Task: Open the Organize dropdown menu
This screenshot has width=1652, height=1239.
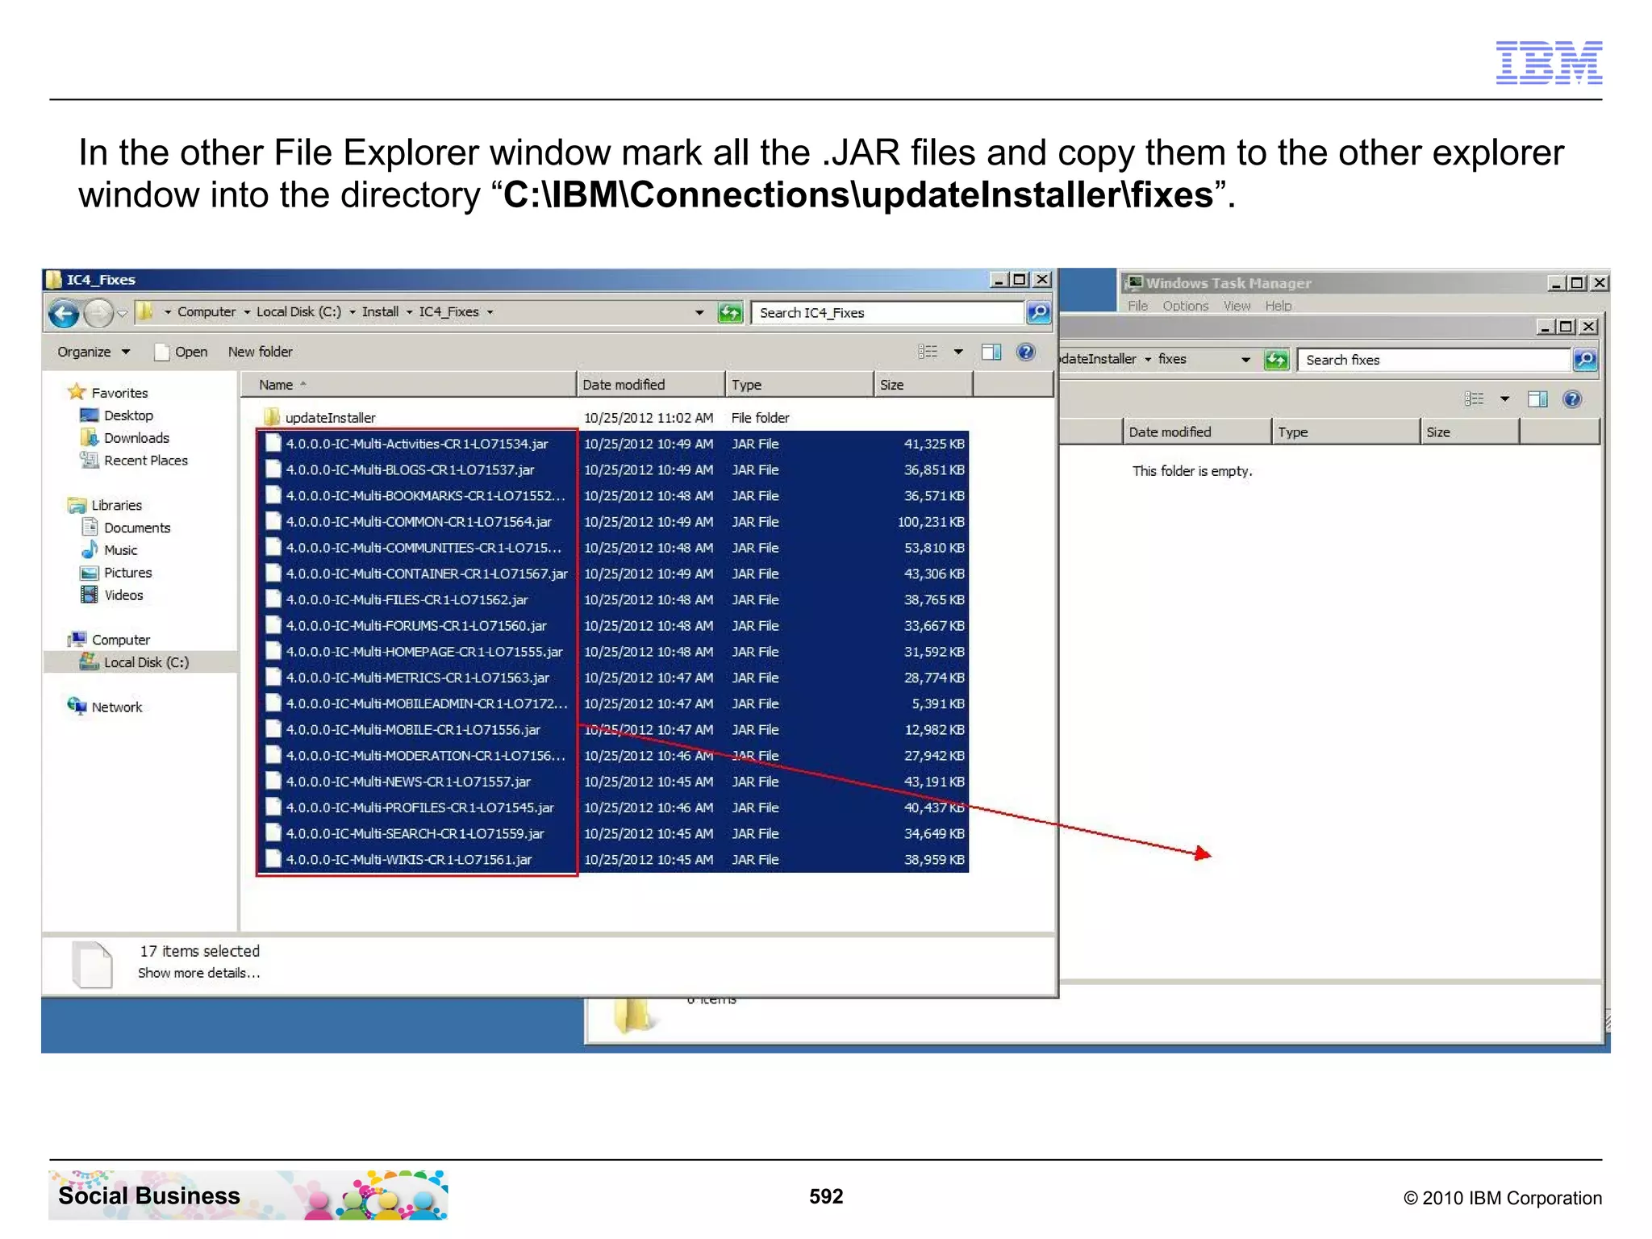Action: click(x=93, y=352)
